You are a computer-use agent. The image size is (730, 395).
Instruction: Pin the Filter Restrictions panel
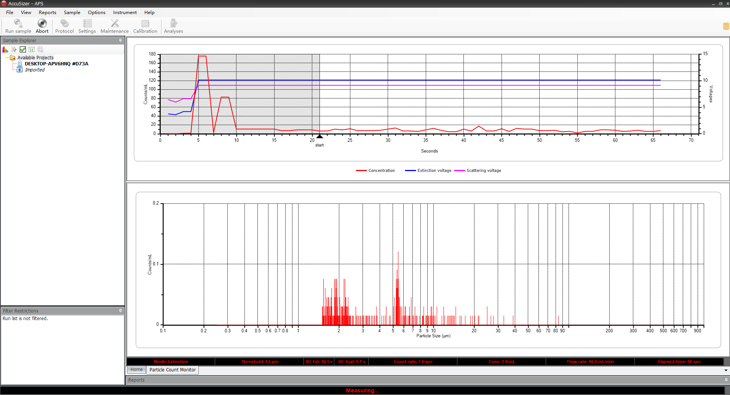121,311
